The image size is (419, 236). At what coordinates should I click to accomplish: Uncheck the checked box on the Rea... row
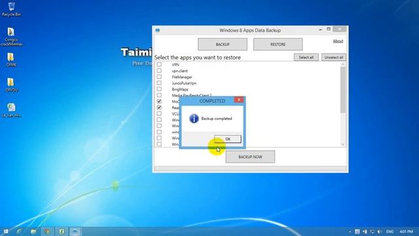[x=159, y=108]
